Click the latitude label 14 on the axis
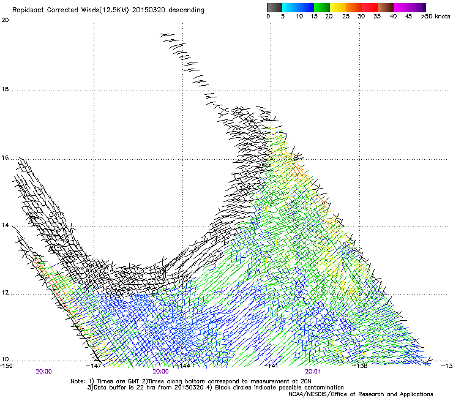The image size is (453, 398). tap(5, 225)
